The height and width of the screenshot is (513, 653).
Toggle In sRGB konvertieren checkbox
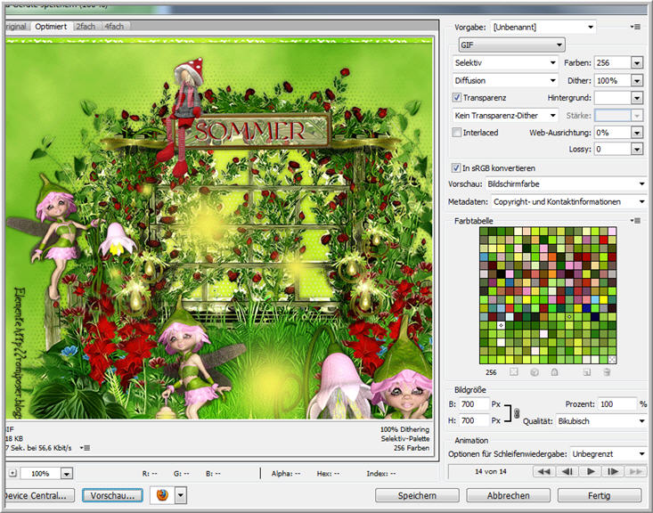(x=456, y=167)
